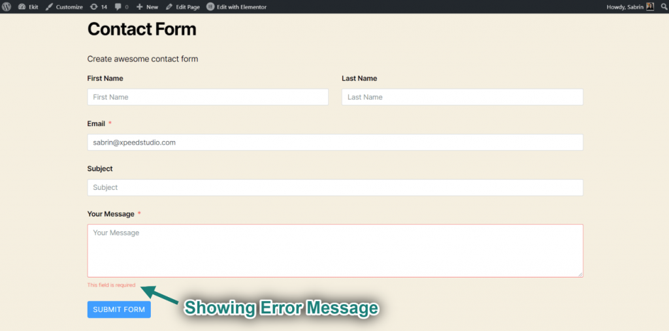Open the comments bubble with 0
Screen dimensions: 669x331
(122, 7)
